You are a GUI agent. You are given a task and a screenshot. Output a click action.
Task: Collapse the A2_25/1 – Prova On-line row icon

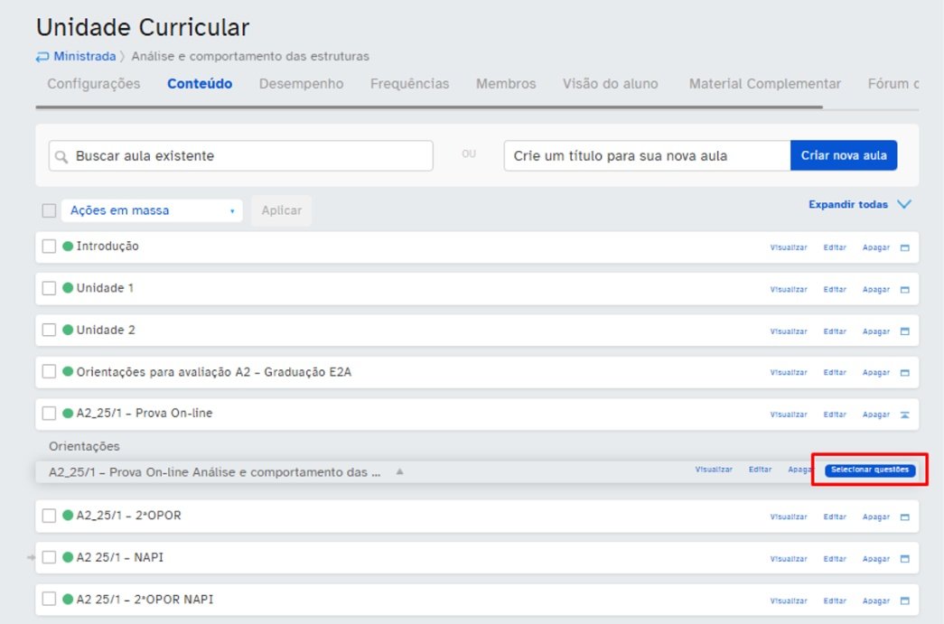point(904,414)
